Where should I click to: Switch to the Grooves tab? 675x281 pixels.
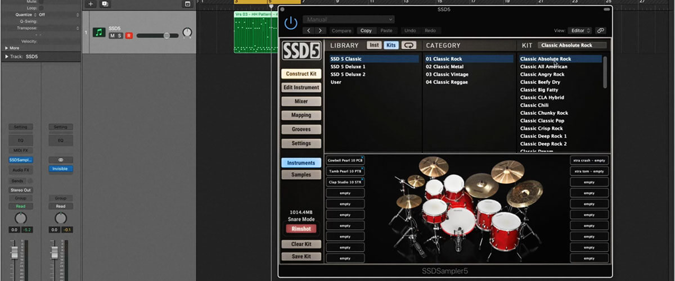(x=301, y=129)
